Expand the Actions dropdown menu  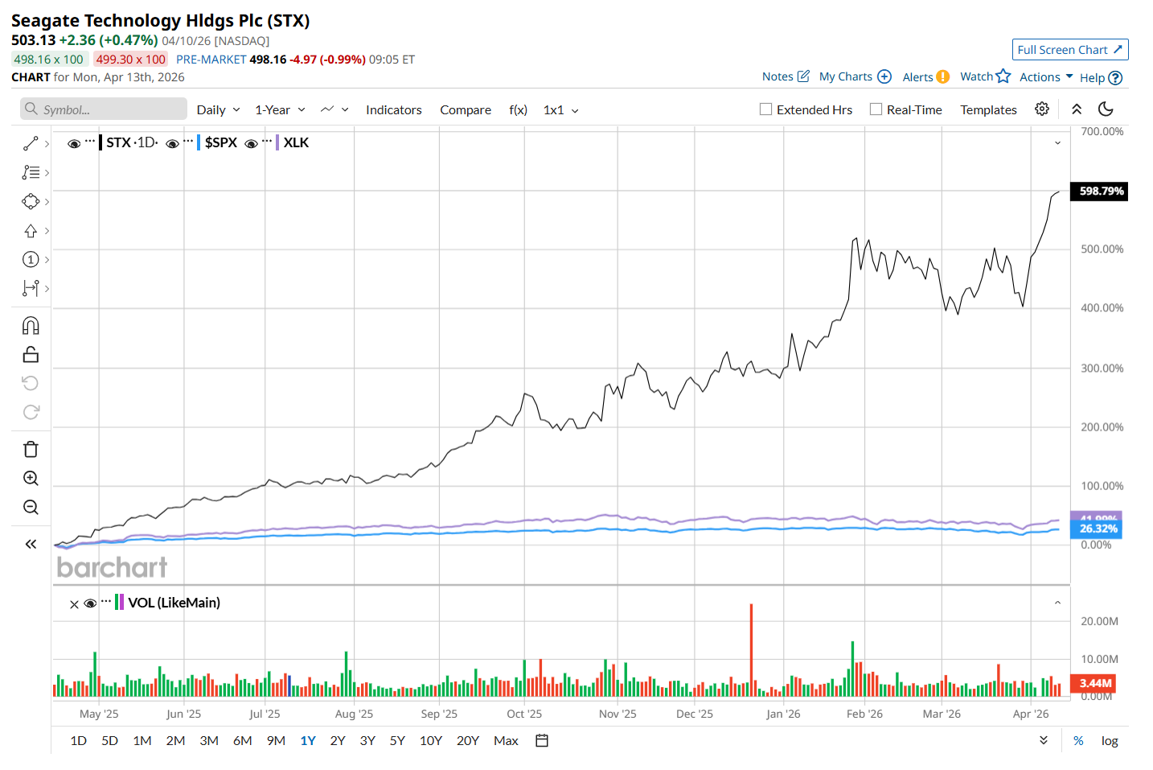click(1046, 77)
